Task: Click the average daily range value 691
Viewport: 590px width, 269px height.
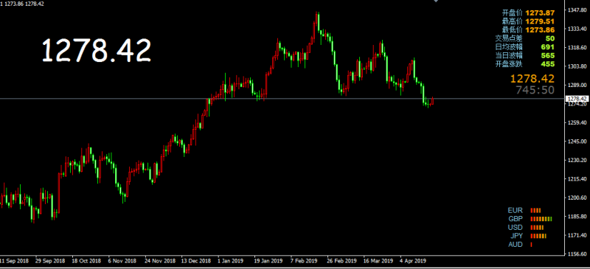Action: pyautogui.click(x=548, y=47)
